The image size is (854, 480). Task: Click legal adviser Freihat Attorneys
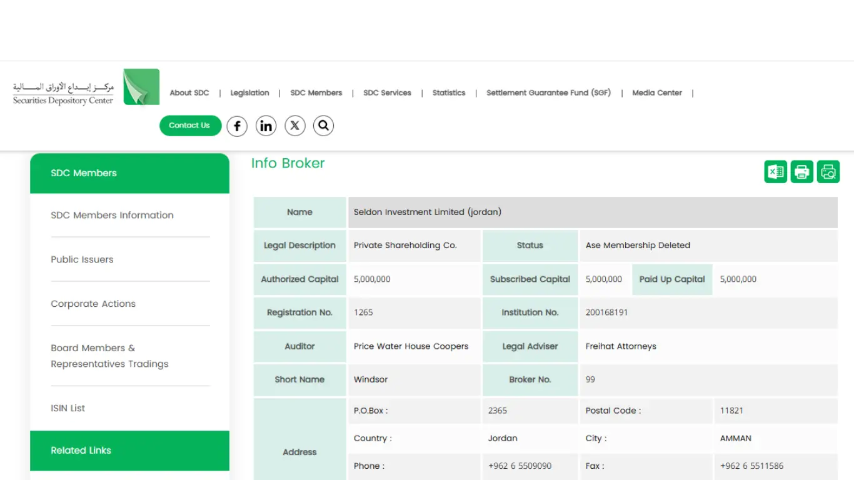(x=621, y=346)
